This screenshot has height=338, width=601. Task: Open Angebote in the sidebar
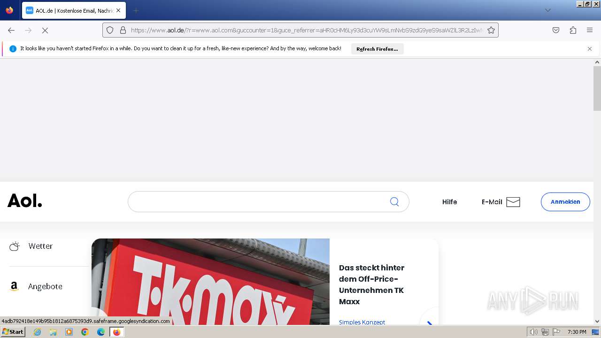point(45,286)
